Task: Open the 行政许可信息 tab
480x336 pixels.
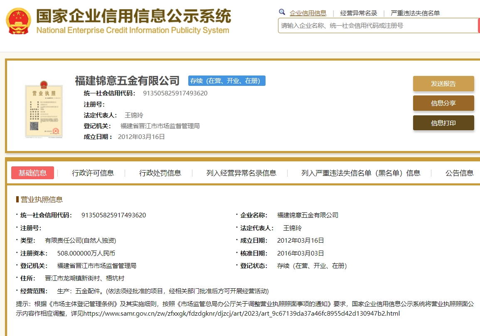Action: tap(93, 173)
